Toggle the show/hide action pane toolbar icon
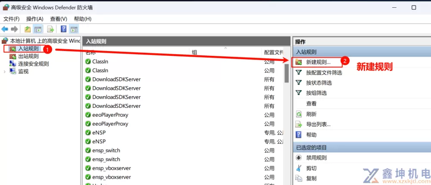431x185 pixels. pyautogui.click(x=74, y=29)
